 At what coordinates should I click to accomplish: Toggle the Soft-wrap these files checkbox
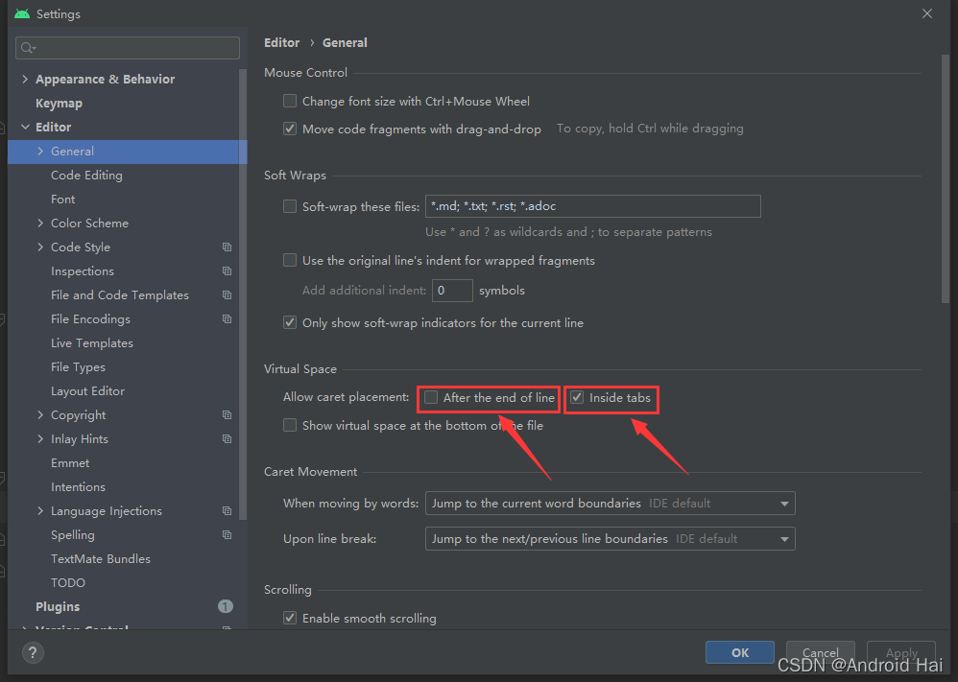pyautogui.click(x=290, y=206)
